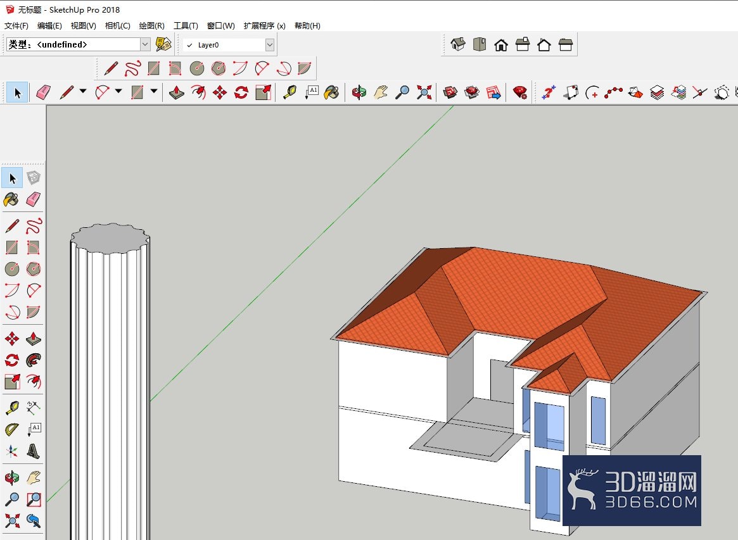This screenshot has height=540, width=738.
Task: Select the Rotate tool in the main toolbar
Action: [x=241, y=92]
